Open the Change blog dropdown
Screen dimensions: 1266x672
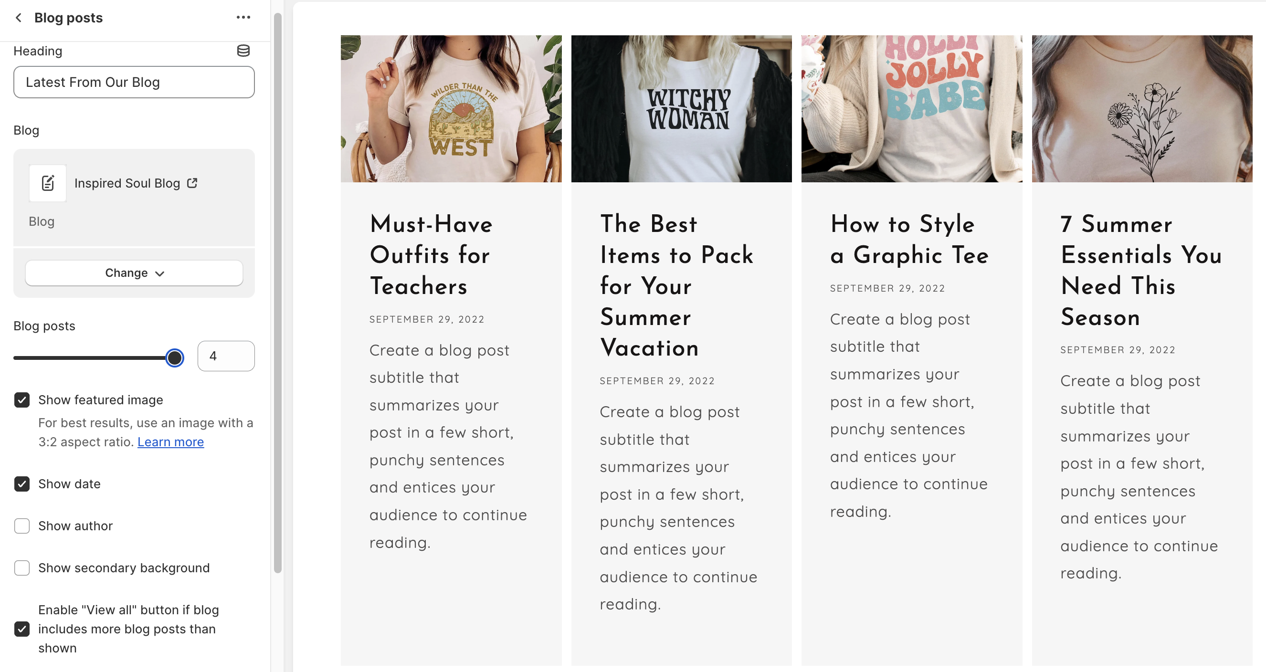(134, 273)
